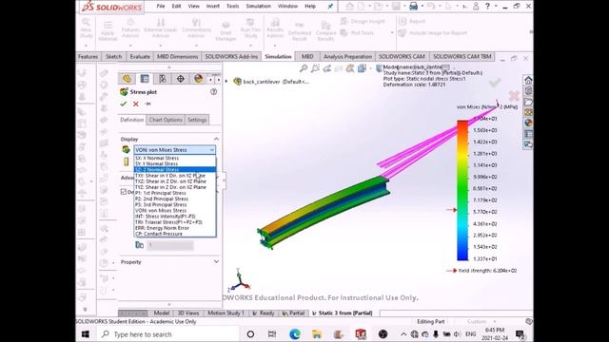The height and width of the screenshot is (342, 609).
Task: Switch to the Evaluate ribbon tab
Action: (140, 57)
